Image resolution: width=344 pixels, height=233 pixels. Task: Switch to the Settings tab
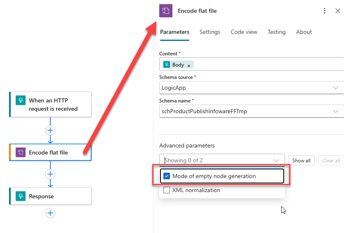(x=210, y=32)
